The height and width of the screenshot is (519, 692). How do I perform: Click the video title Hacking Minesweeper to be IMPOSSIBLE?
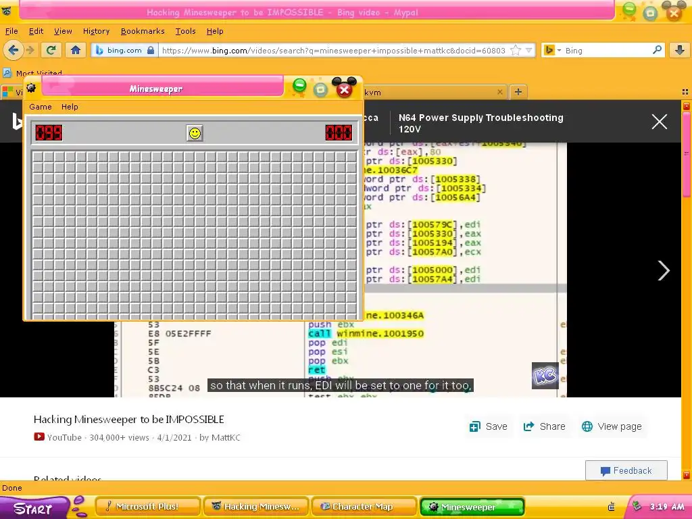coord(129,419)
